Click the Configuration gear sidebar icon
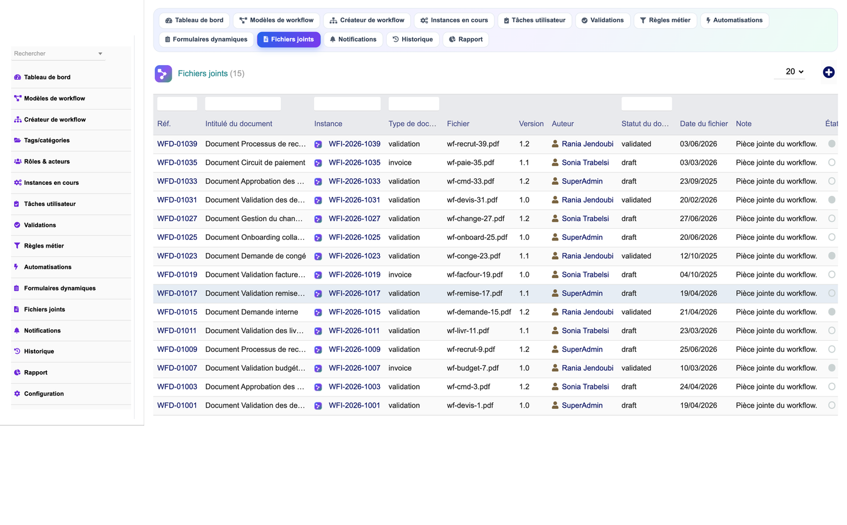 (x=17, y=394)
